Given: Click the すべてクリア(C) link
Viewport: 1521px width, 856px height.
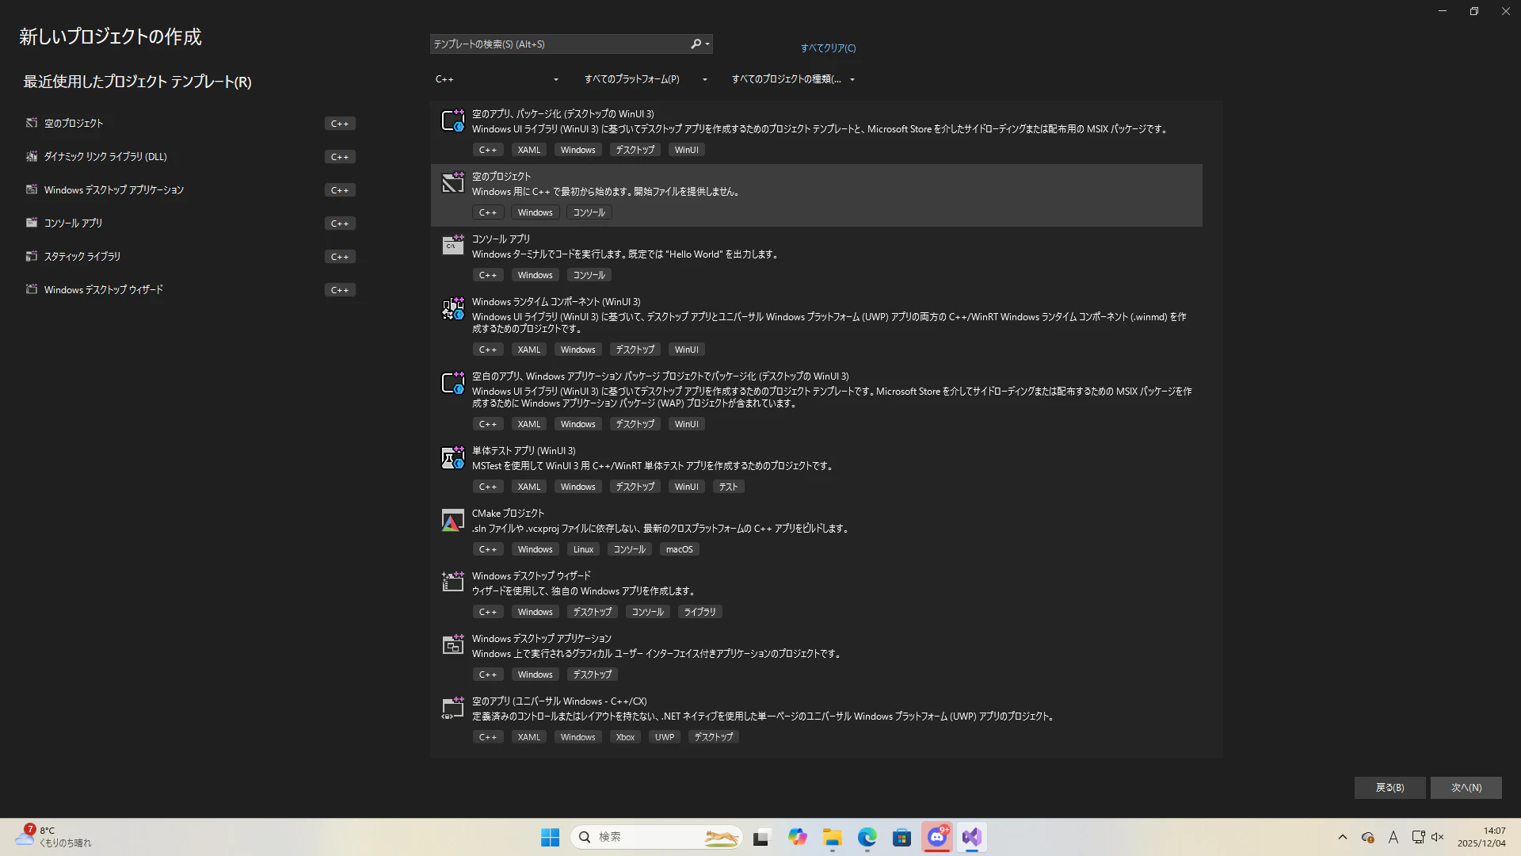Looking at the screenshot, I should [828, 48].
